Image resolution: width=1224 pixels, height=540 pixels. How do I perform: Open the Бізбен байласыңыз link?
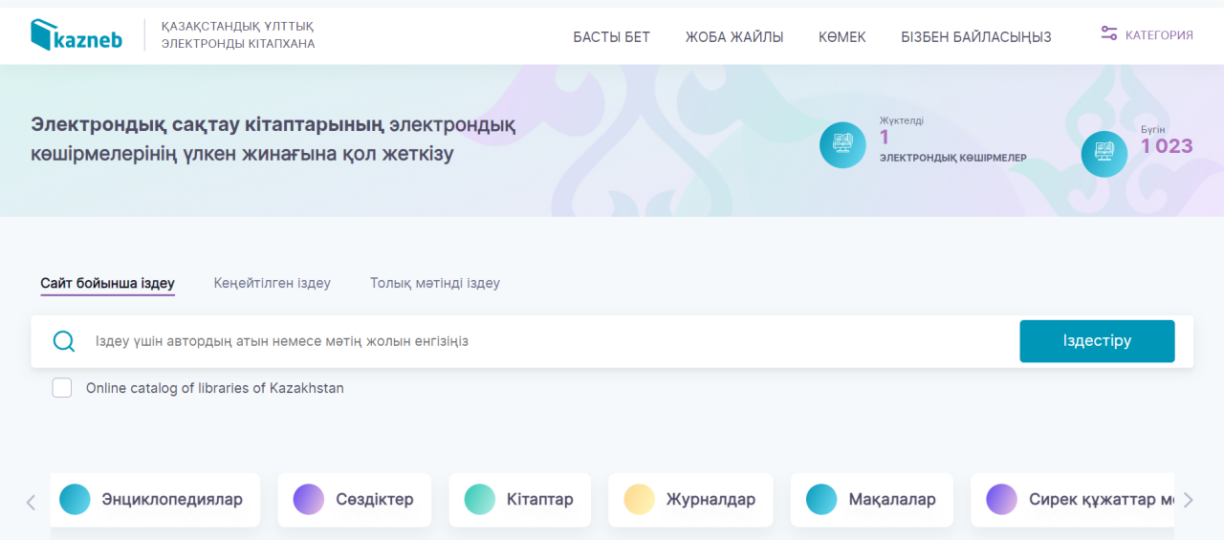[x=975, y=37]
